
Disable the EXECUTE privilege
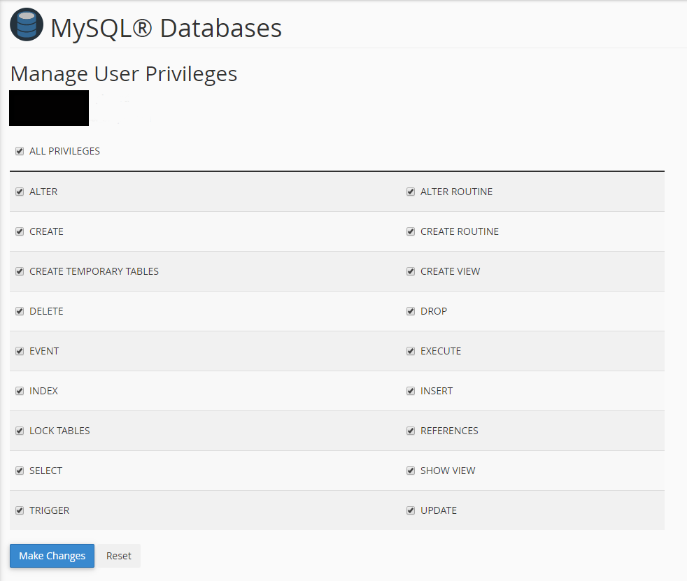(x=411, y=351)
